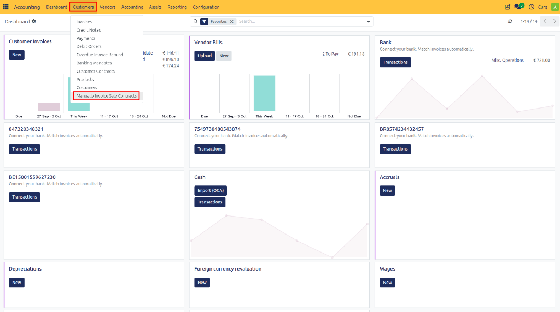Open the activities clock icon

point(532,7)
